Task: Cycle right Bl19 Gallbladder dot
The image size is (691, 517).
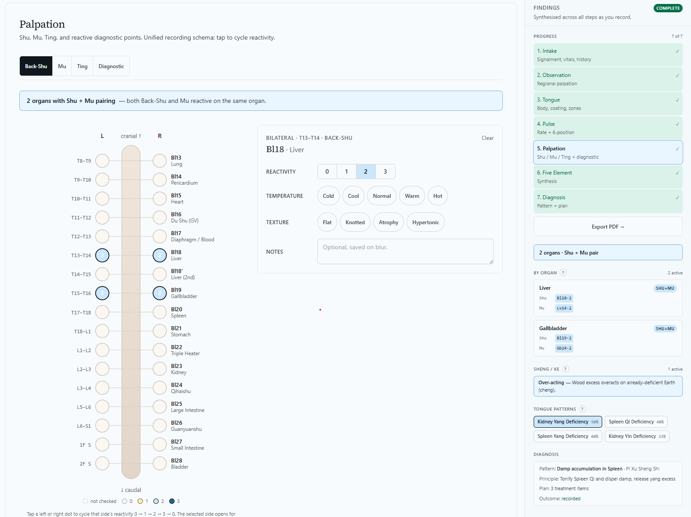Action: pos(160,293)
